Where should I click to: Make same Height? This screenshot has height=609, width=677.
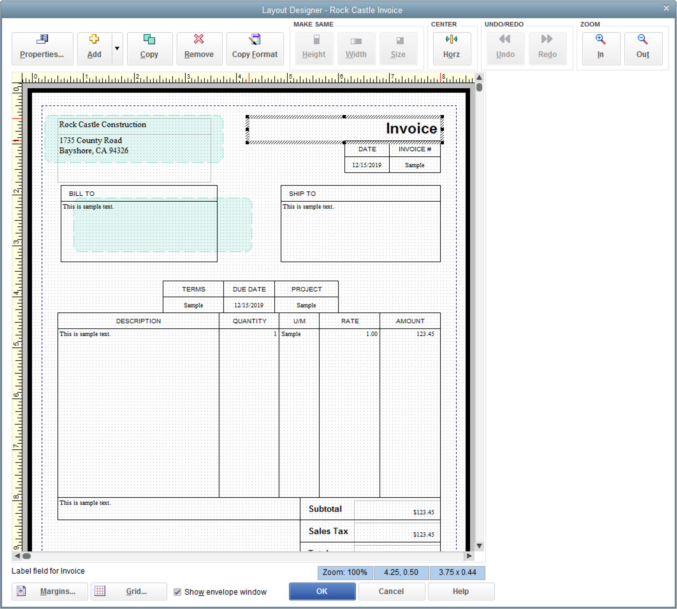click(314, 48)
